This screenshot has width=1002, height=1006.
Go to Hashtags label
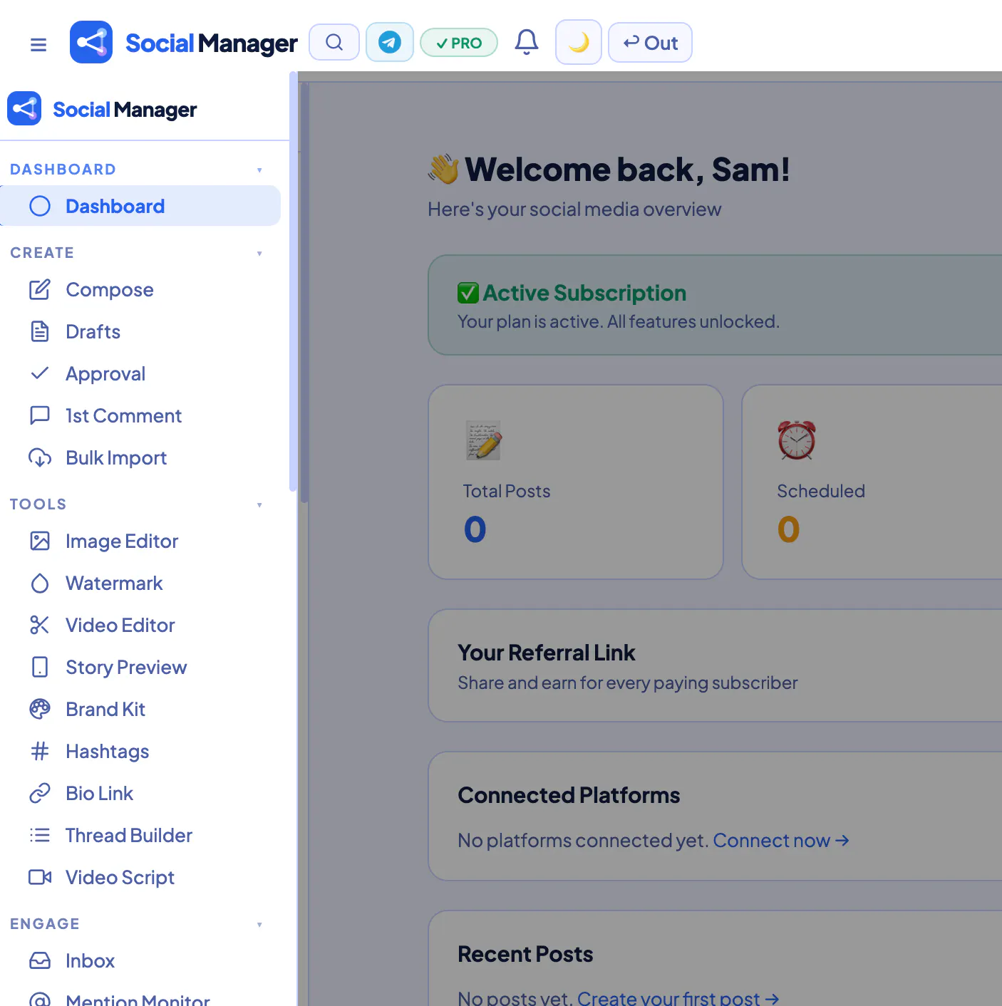point(107,752)
